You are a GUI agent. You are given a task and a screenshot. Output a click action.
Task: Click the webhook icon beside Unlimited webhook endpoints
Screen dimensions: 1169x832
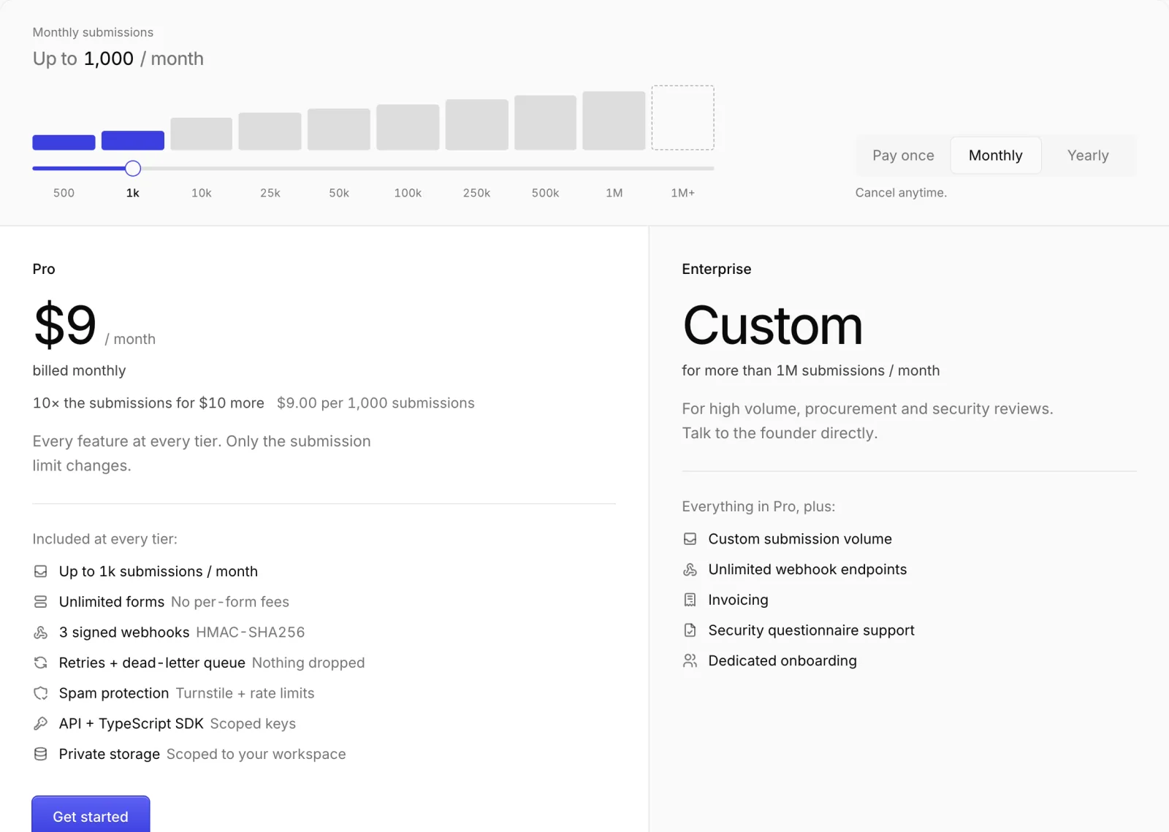[x=690, y=570]
